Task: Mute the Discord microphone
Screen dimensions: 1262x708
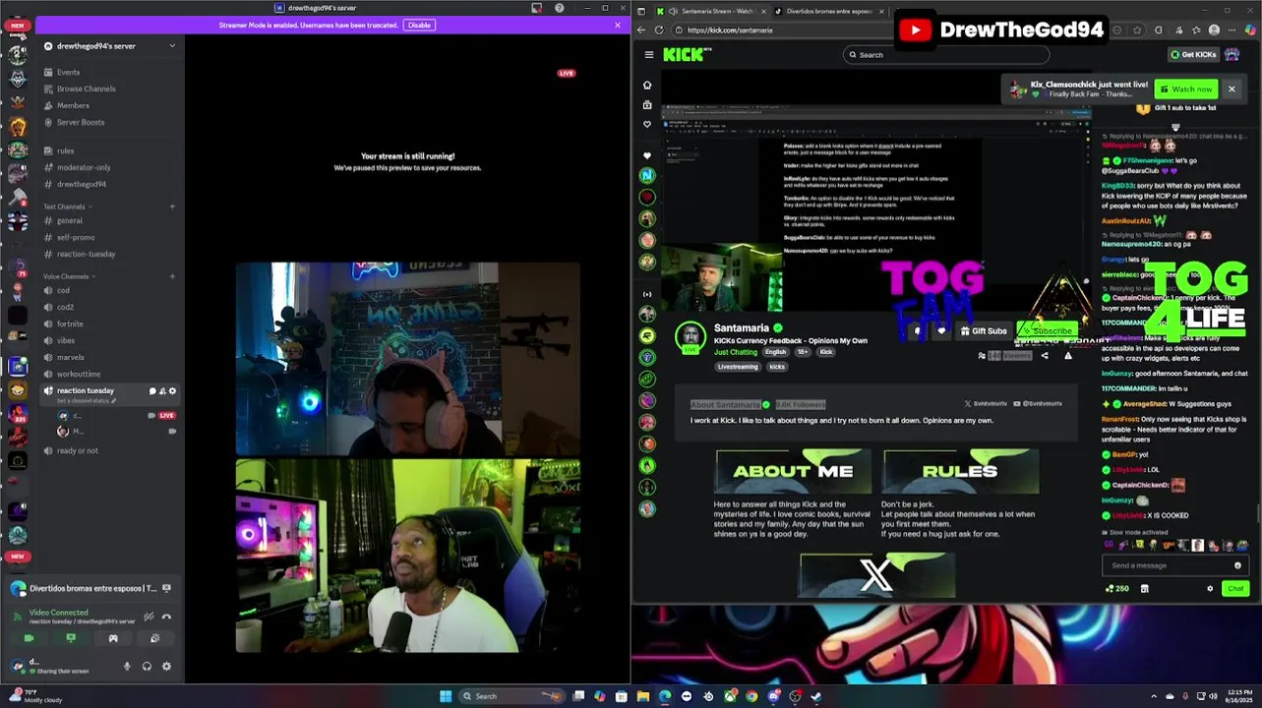Action: click(x=127, y=666)
